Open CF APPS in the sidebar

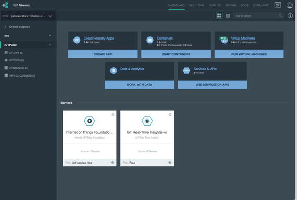click(16, 53)
